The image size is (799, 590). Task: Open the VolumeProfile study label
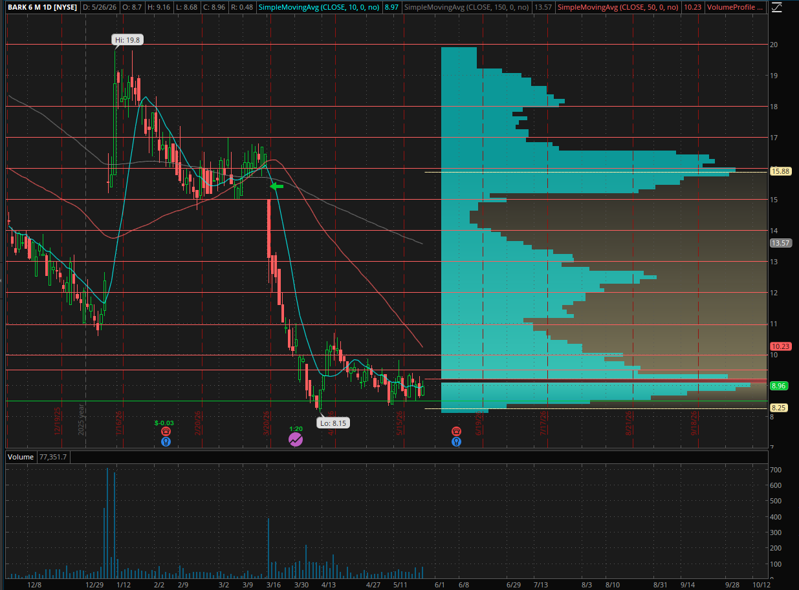(x=736, y=7)
